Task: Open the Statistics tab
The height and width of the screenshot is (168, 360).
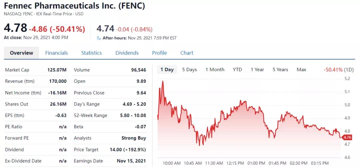Action: click(91, 53)
